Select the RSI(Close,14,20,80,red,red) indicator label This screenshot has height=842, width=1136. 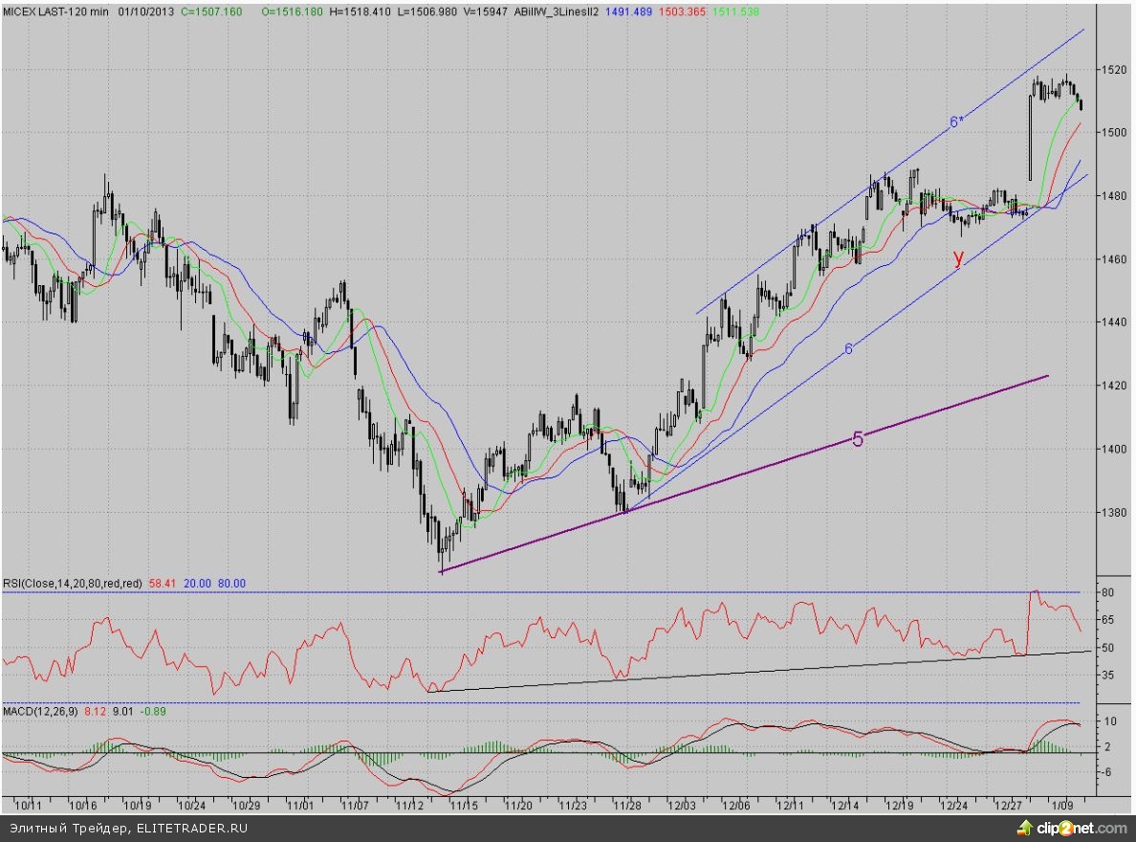click(74, 583)
